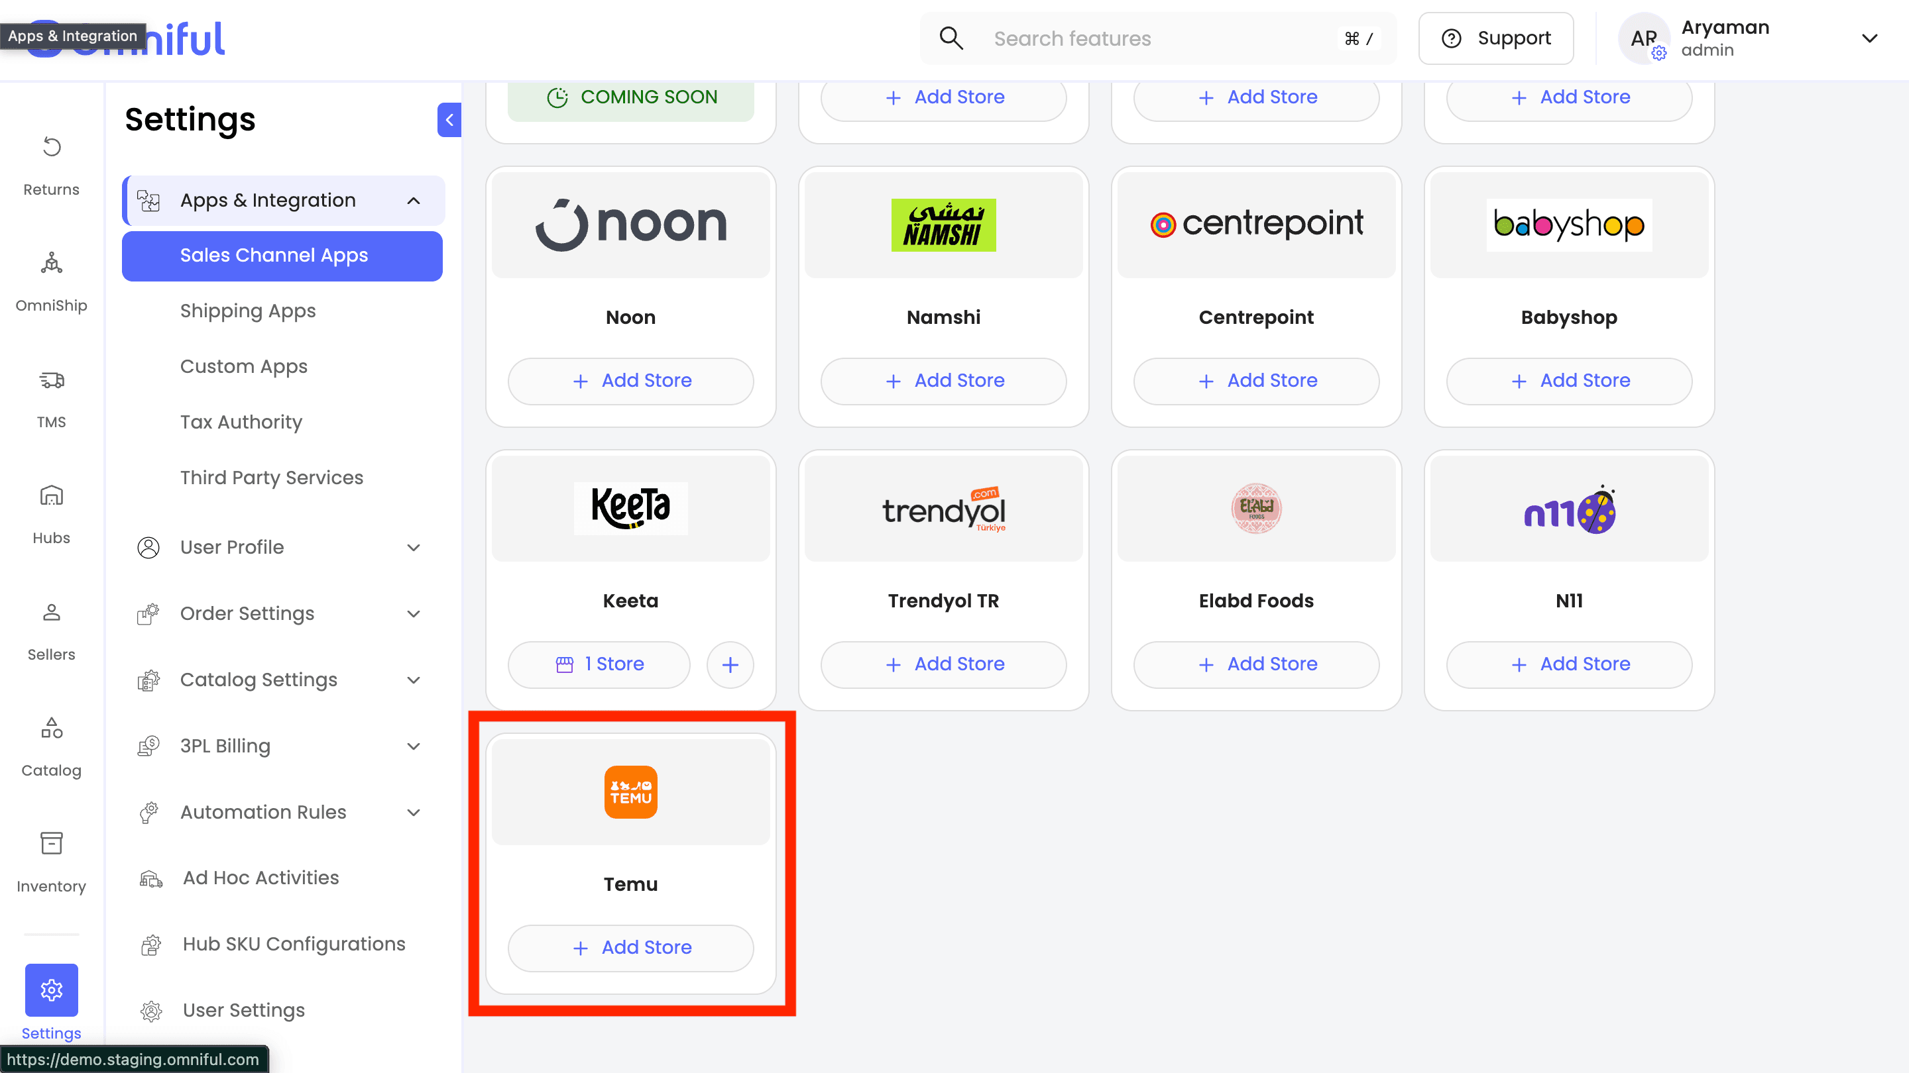Collapse the Apps & Integration section

pyautogui.click(x=414, y=201)
